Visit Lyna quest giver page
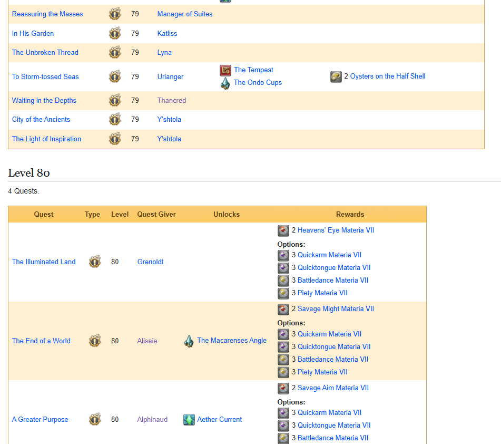The width and height of the screenshot is (501, 444). click(x=164, y=52)
